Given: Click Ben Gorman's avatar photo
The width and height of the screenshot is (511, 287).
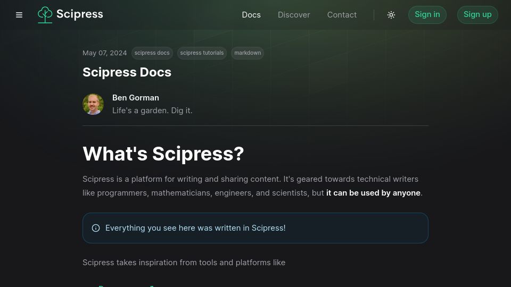Looking at the screenshot, I should click(93, 104).
